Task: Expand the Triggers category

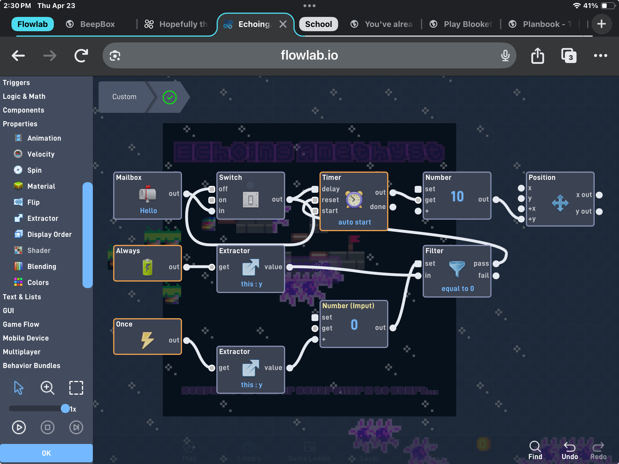Action: [16, 82]
